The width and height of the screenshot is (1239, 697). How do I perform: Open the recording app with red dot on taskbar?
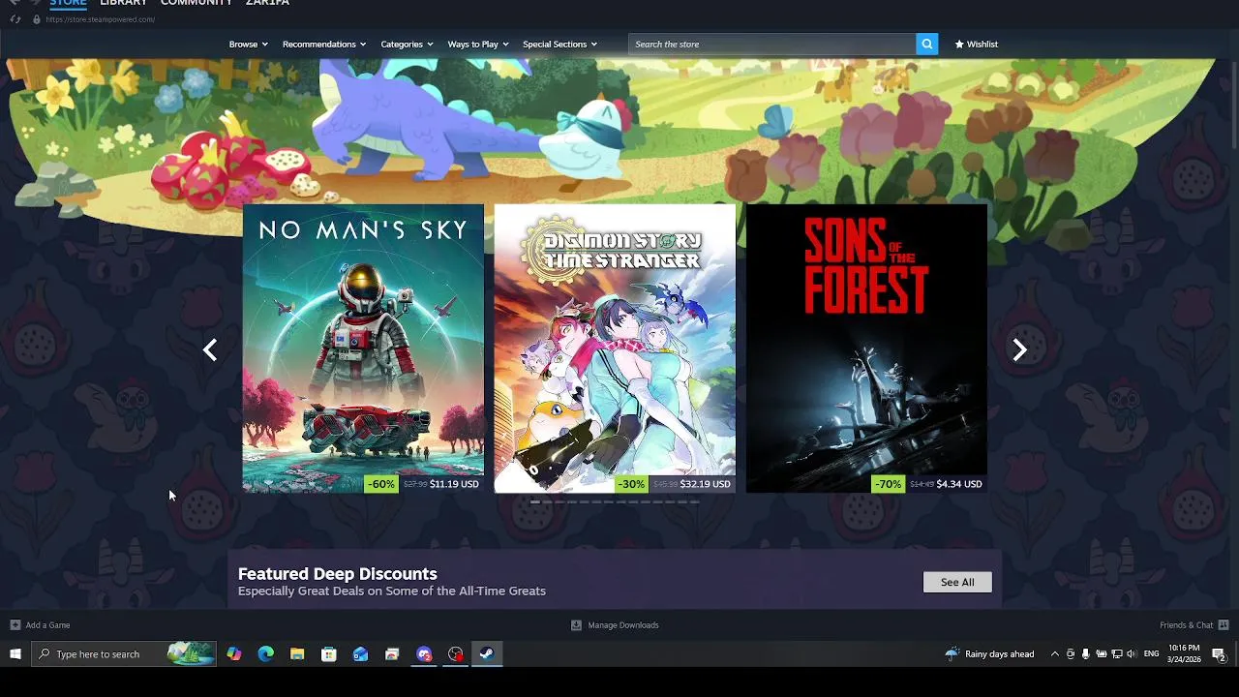(456, 654)
